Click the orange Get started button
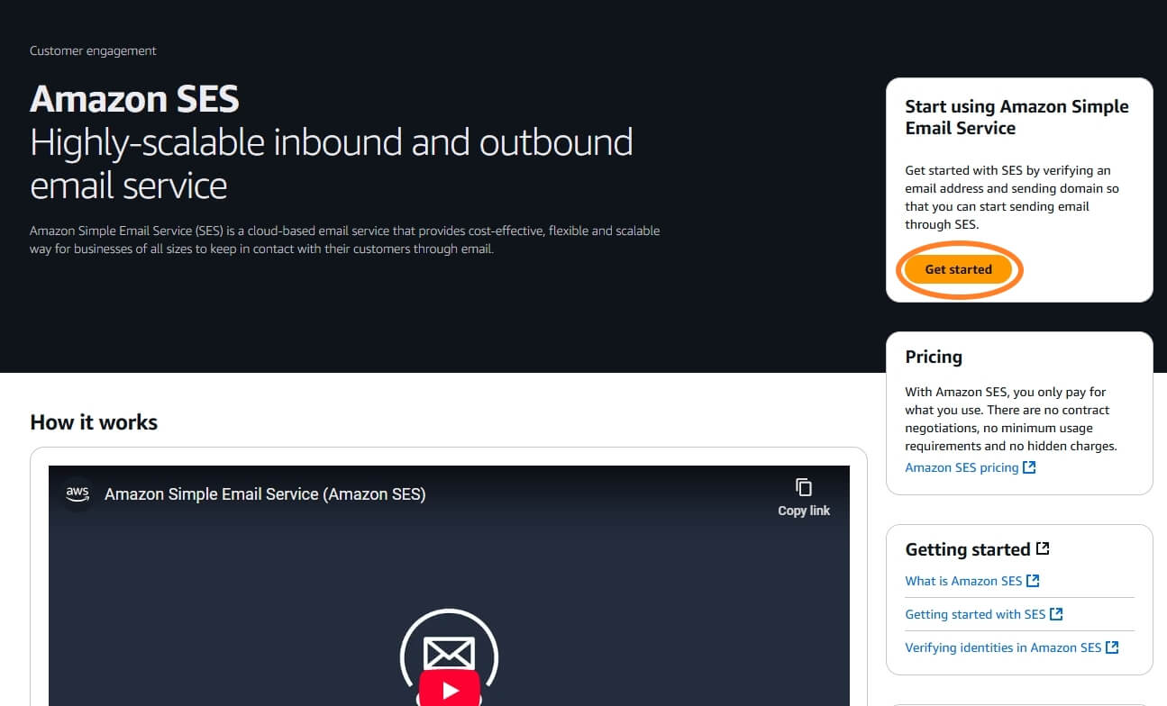Viewport: 1167px width, 706px height. point(958,269)
